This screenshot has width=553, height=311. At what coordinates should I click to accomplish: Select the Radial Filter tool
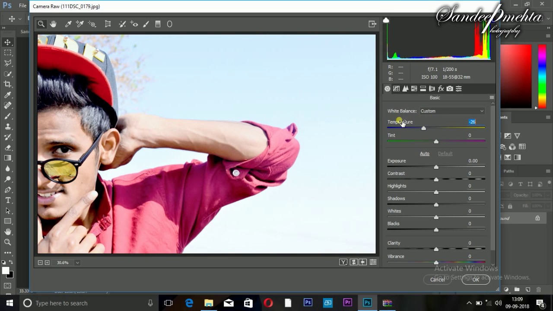(x=169, y=24)
